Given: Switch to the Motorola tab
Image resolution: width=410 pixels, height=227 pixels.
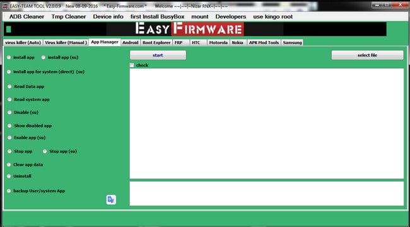Looking at the screenshot, I should (x=218, y=43).
